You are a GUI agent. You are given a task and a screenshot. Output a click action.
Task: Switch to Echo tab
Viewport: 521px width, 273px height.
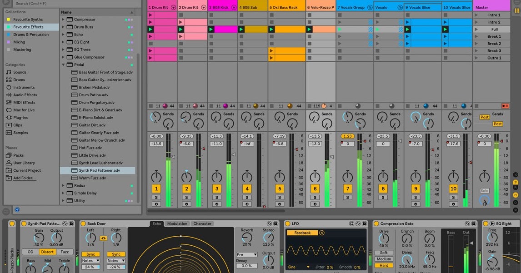coord(156,224)
